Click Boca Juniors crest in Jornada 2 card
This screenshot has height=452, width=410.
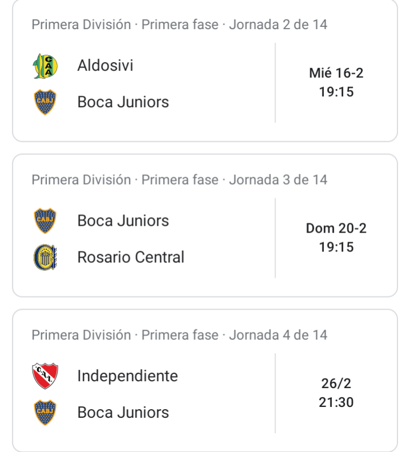pyautogui.click(x=45, y=102)
